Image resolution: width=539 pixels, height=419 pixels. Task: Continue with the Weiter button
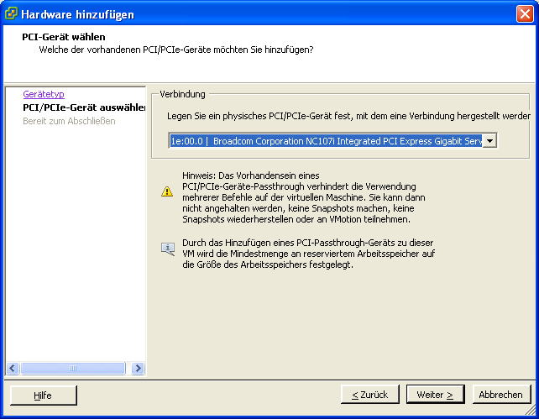point(435,395)
